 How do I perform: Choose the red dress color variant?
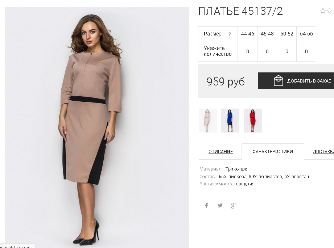coord(253,121)
